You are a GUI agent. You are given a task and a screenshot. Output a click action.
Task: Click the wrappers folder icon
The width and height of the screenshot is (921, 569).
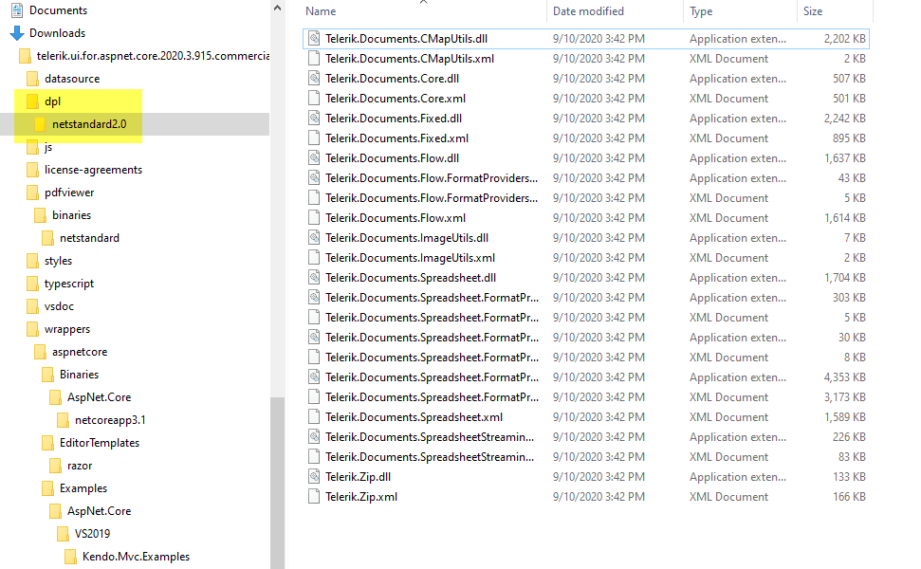pos(33,329)
